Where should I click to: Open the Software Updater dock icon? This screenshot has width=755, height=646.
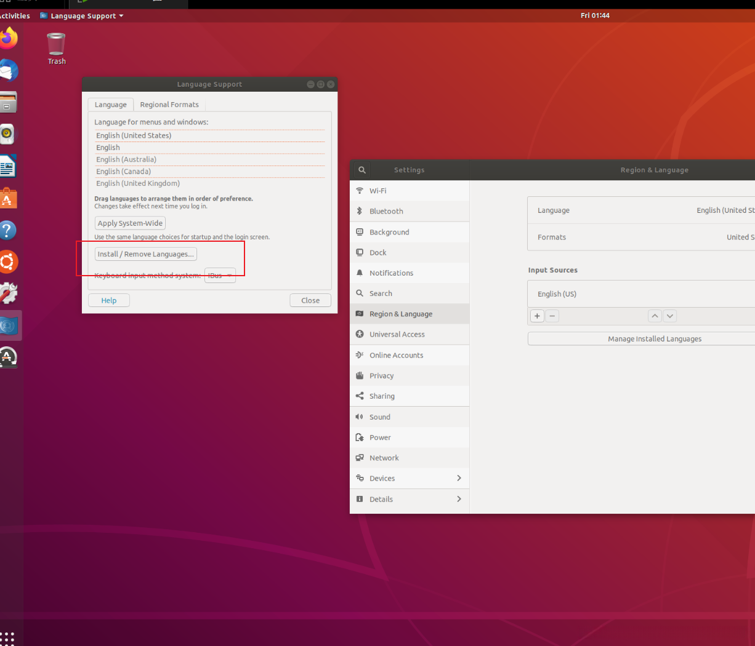point(7,357)
